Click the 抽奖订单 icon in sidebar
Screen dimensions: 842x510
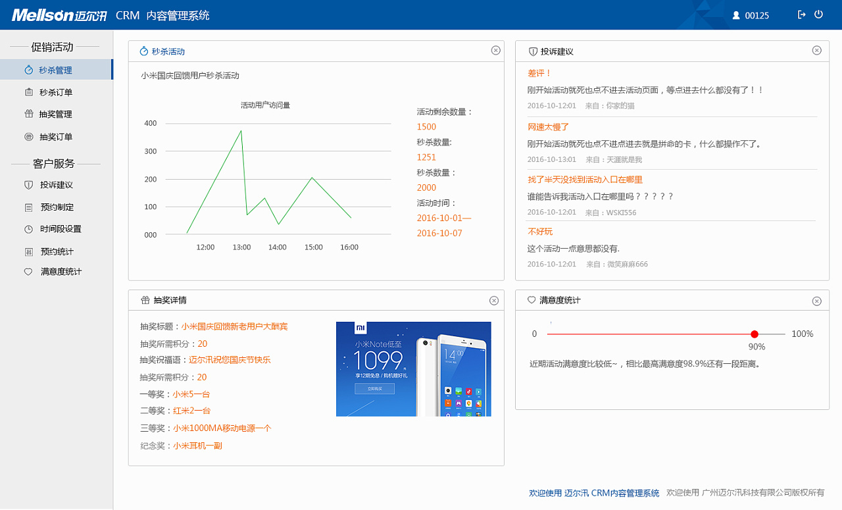pyautogui.click(x=28, y=137)
